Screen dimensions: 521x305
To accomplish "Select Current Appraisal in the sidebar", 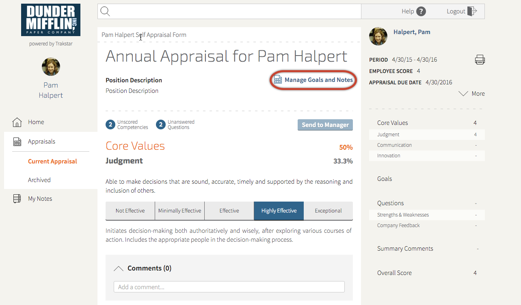I will 52,161.
